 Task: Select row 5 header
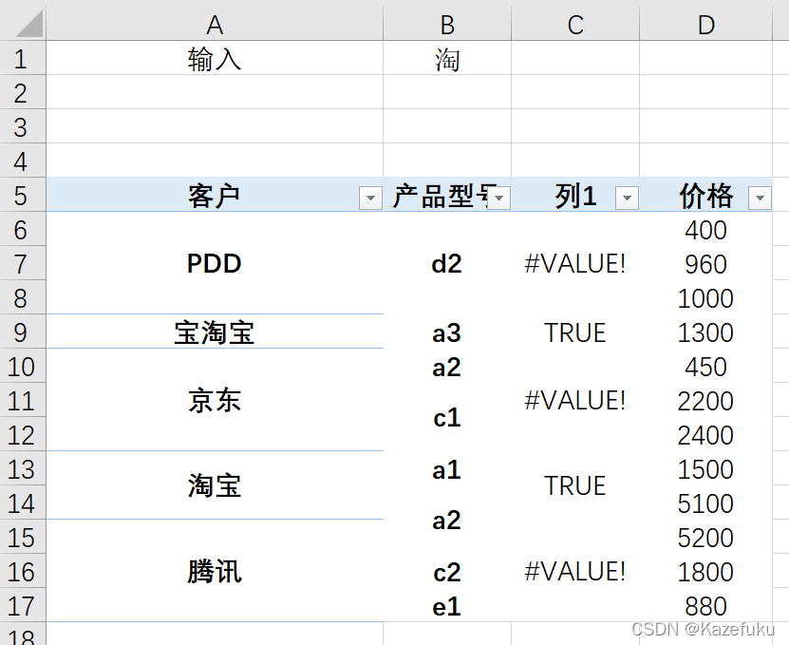(x=23, y=195)
